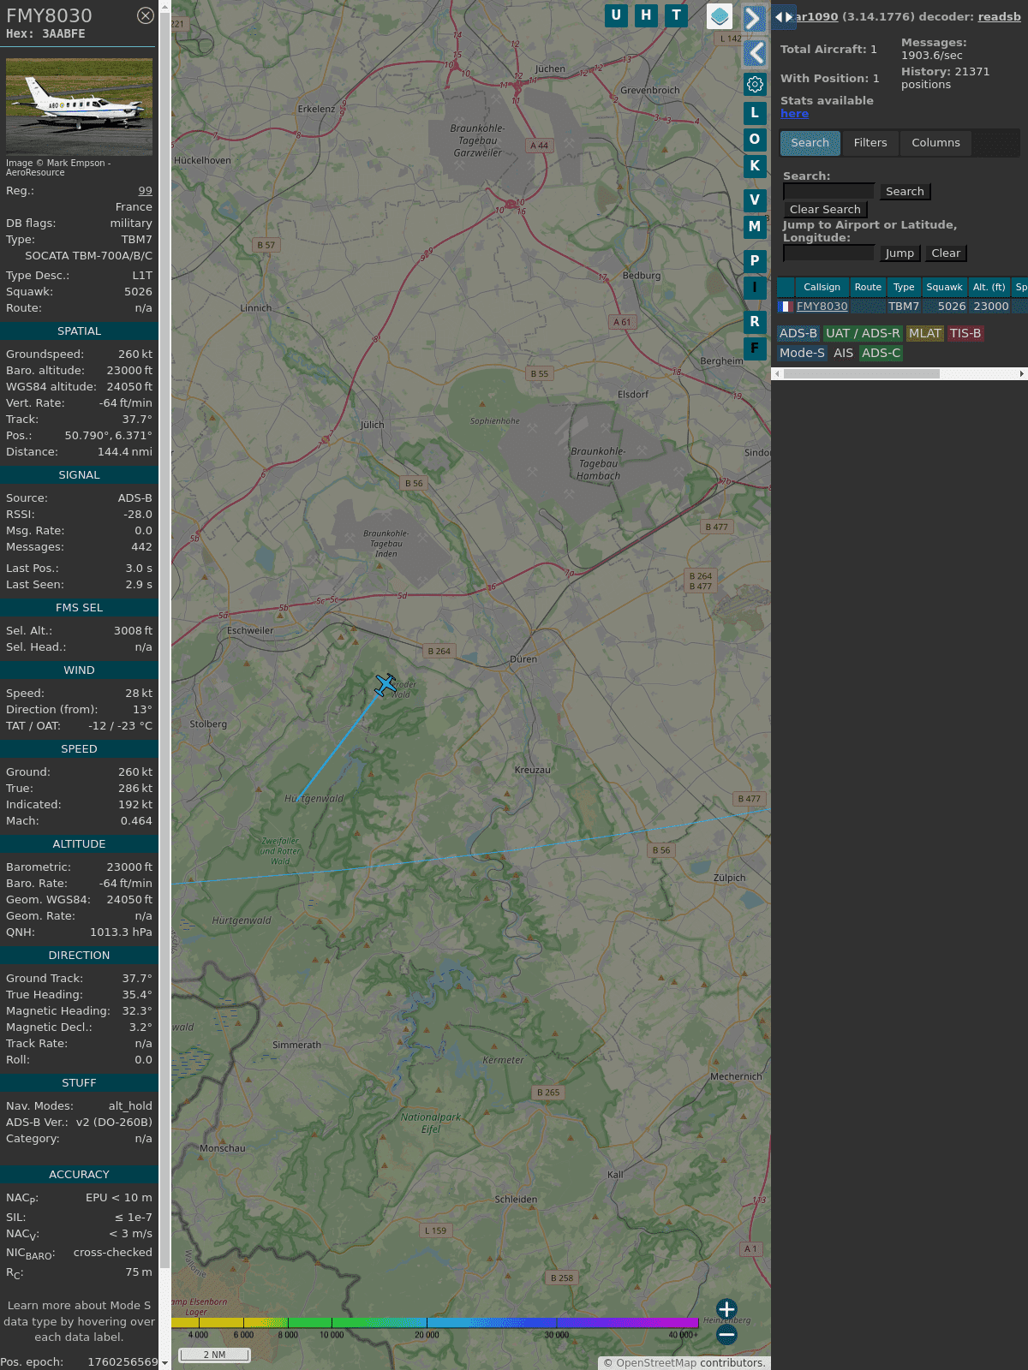This screenshot has height=1370, width=1028.
Task: Click the left chevron sidebar button
Action: coord(755,53)
